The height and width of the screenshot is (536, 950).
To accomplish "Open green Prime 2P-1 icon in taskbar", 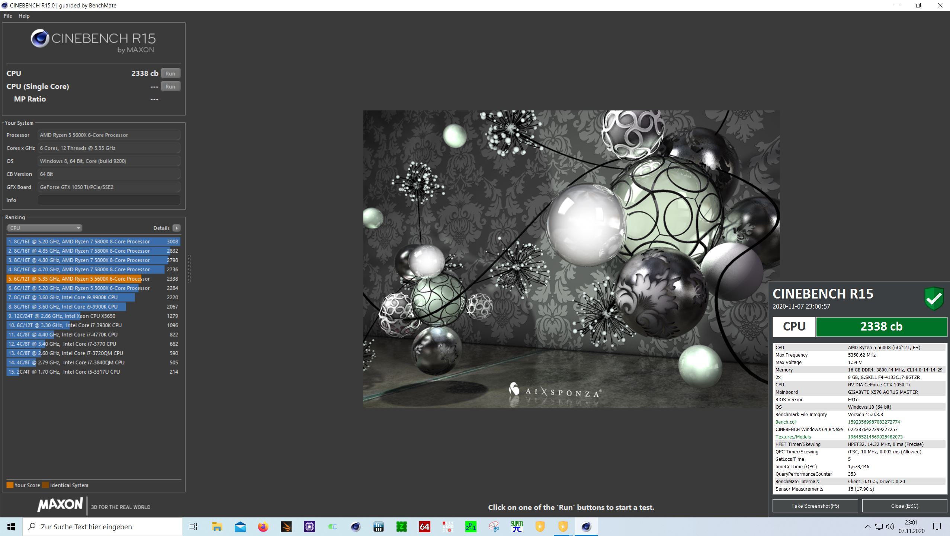I will click(471, 527).
